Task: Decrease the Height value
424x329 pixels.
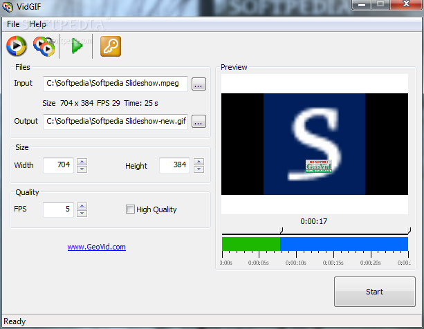Action: pyautogui.click(x=199, y=169)
